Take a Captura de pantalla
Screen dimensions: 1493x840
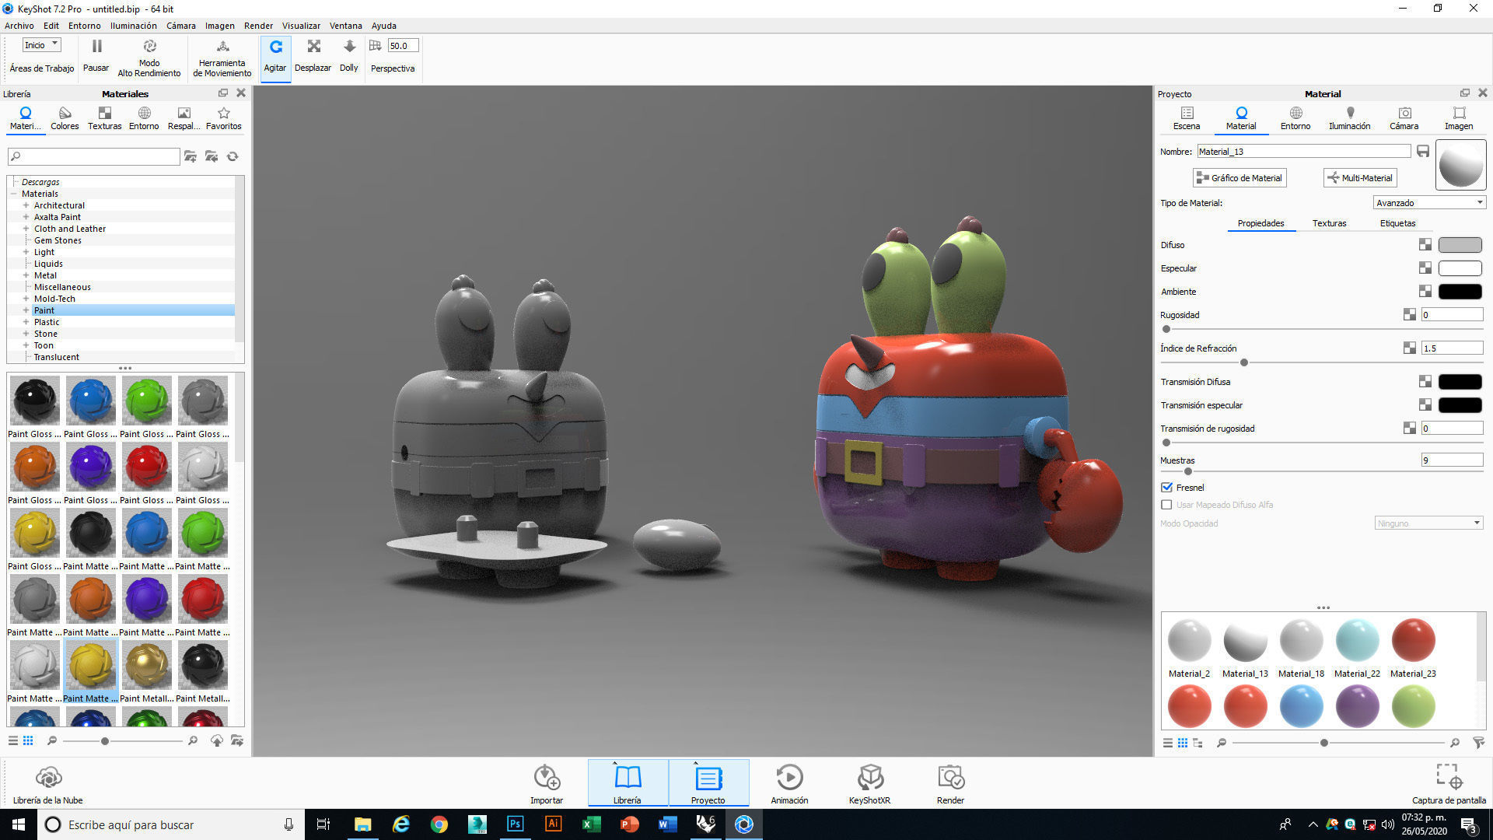click(x=1449, y=783)
